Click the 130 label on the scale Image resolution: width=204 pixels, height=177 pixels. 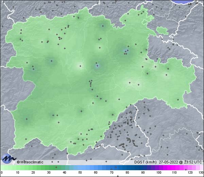coord(201,173)
